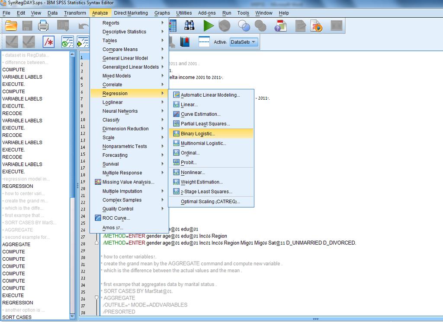443x322 pixels.
Task: Open the Syntax Help icon with question mark
Action: point(280,25)
